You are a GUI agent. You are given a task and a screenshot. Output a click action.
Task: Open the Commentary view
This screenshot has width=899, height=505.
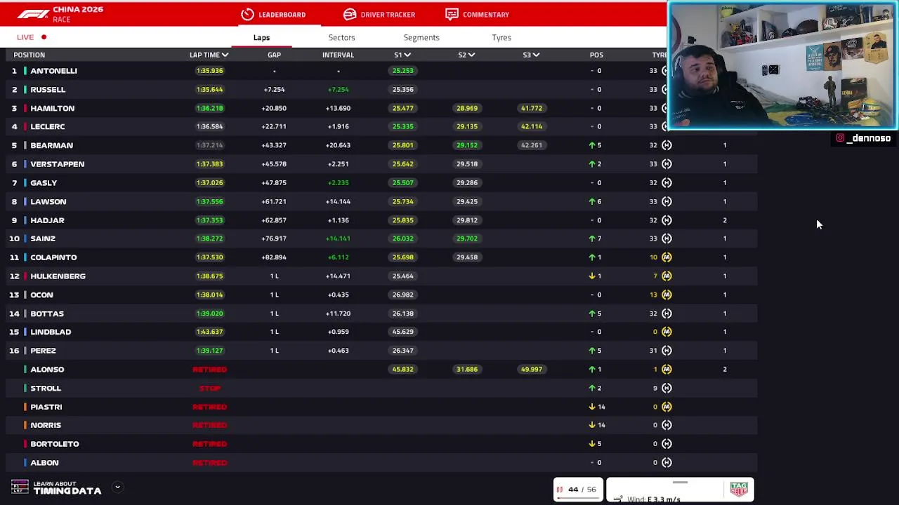click(478, 14)
